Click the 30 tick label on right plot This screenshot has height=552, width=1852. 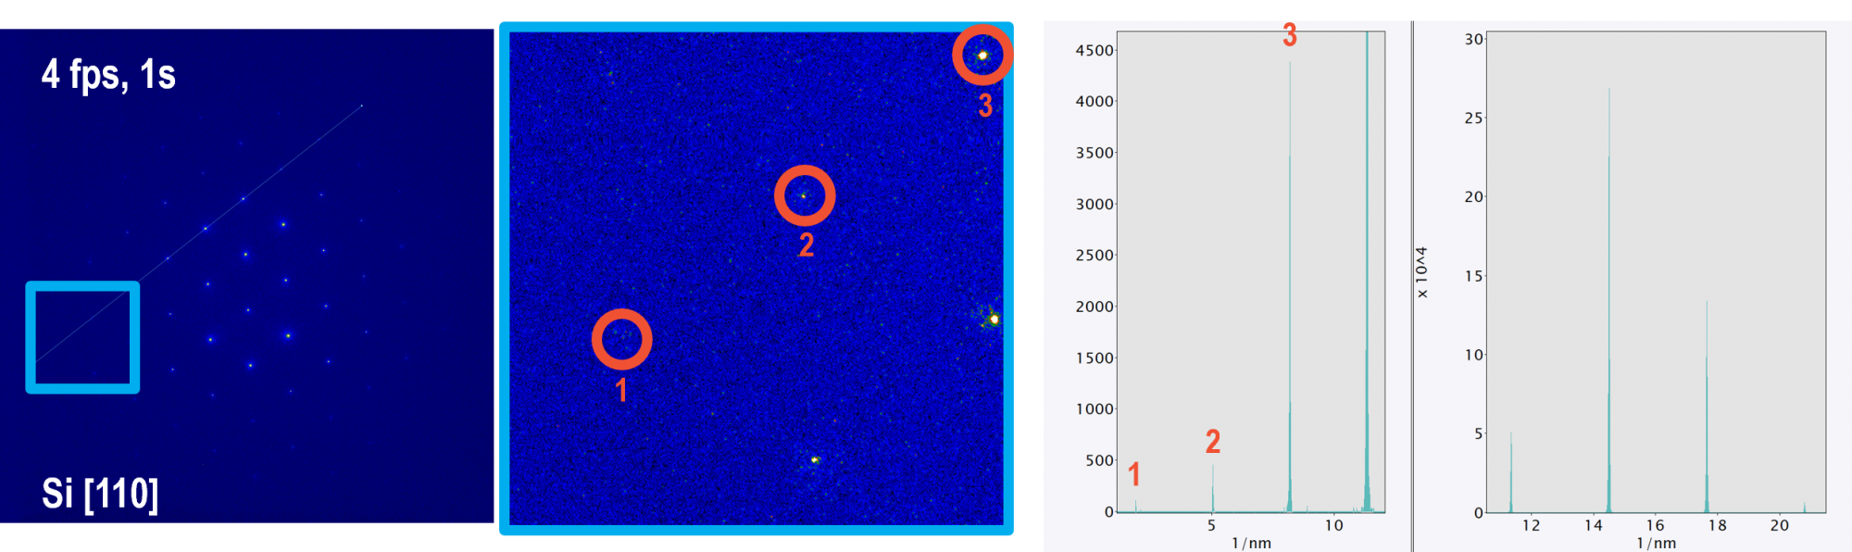[1473, 39]
